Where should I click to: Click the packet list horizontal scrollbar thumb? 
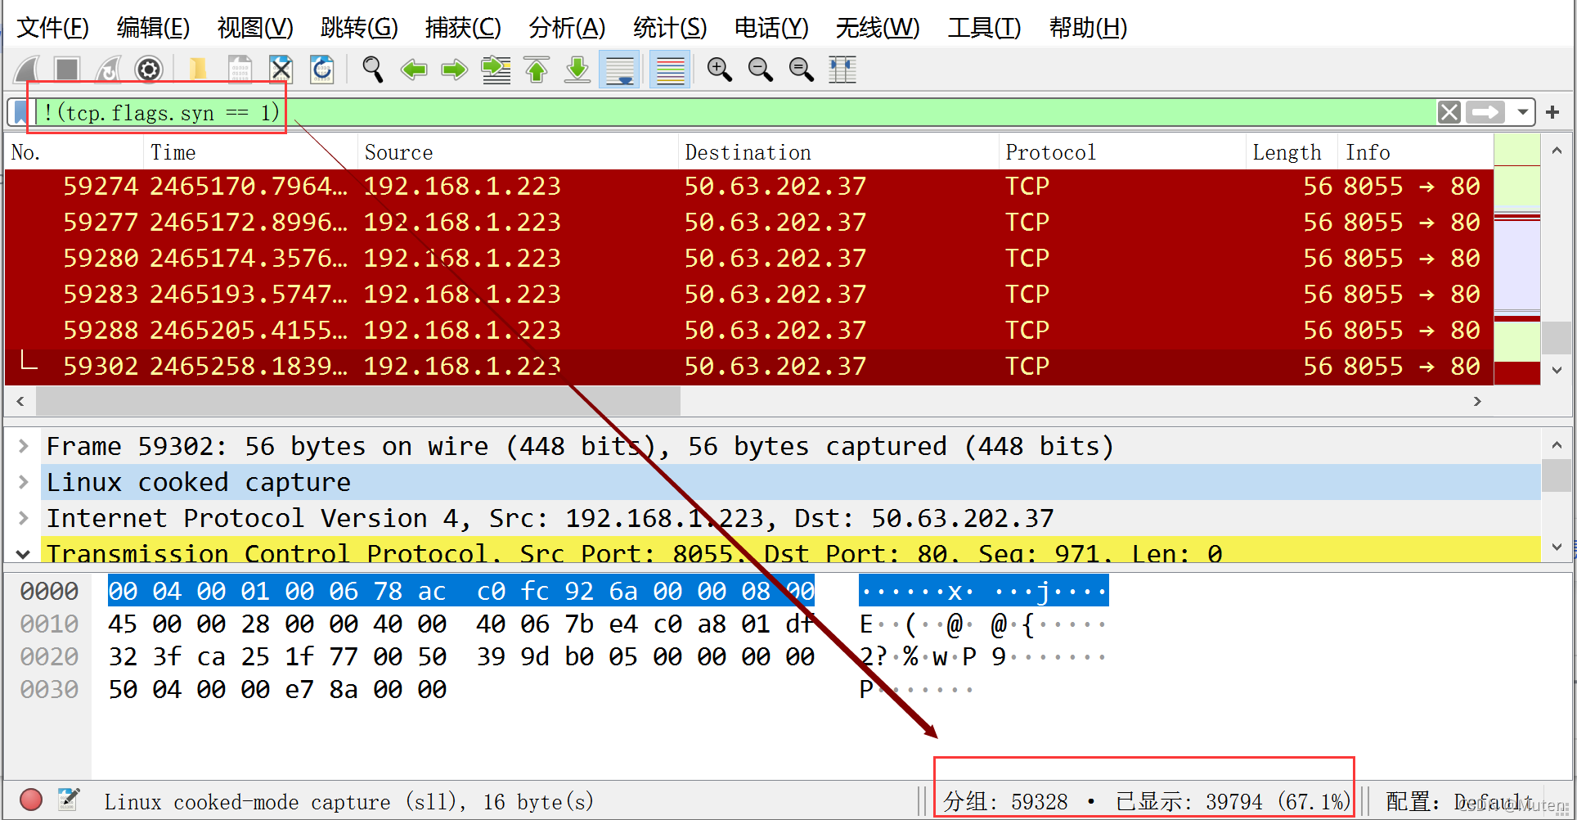click(x=358, y=401)
